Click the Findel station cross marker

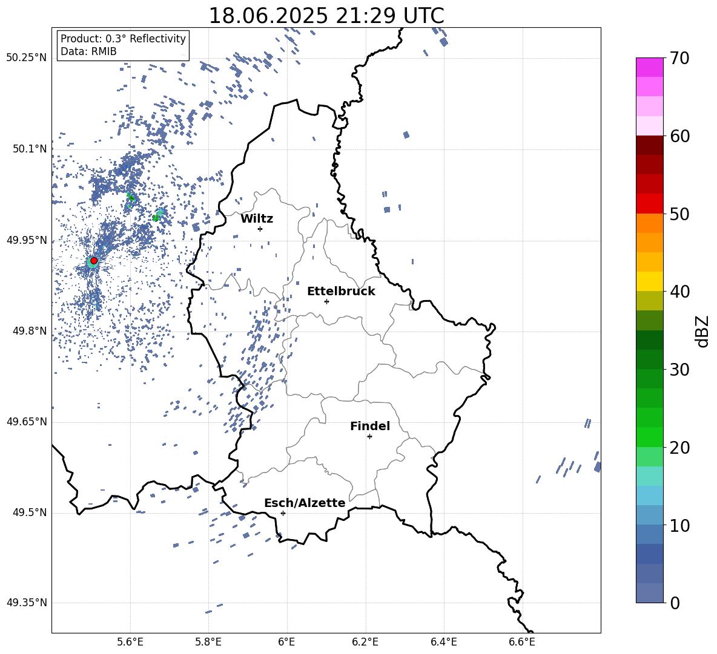point(369,437)
